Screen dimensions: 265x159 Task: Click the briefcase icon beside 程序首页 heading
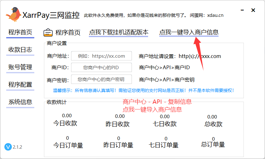coord(48,32)
